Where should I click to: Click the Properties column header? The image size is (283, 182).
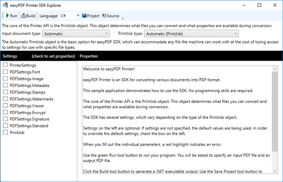coord(89,56)
